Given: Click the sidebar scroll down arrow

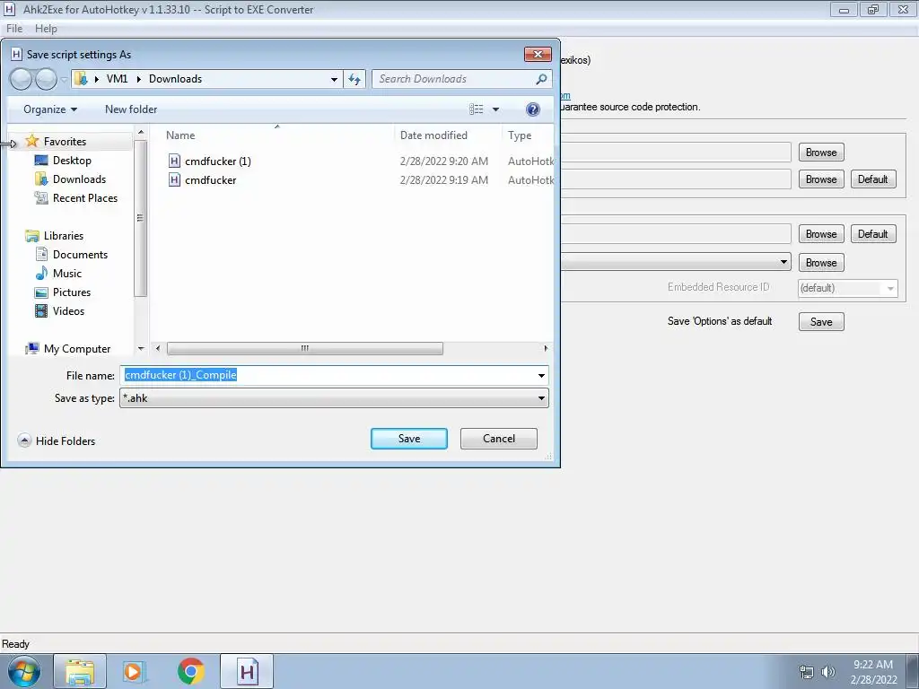Looking at the screenshot, I should pyautogui.click(x=141, y=349).
